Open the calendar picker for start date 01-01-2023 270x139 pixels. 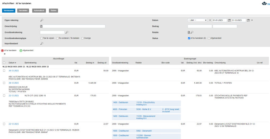point(230,20)
